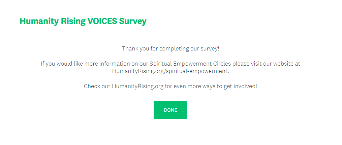Click the green DONE button

click(x=170, y=110)
